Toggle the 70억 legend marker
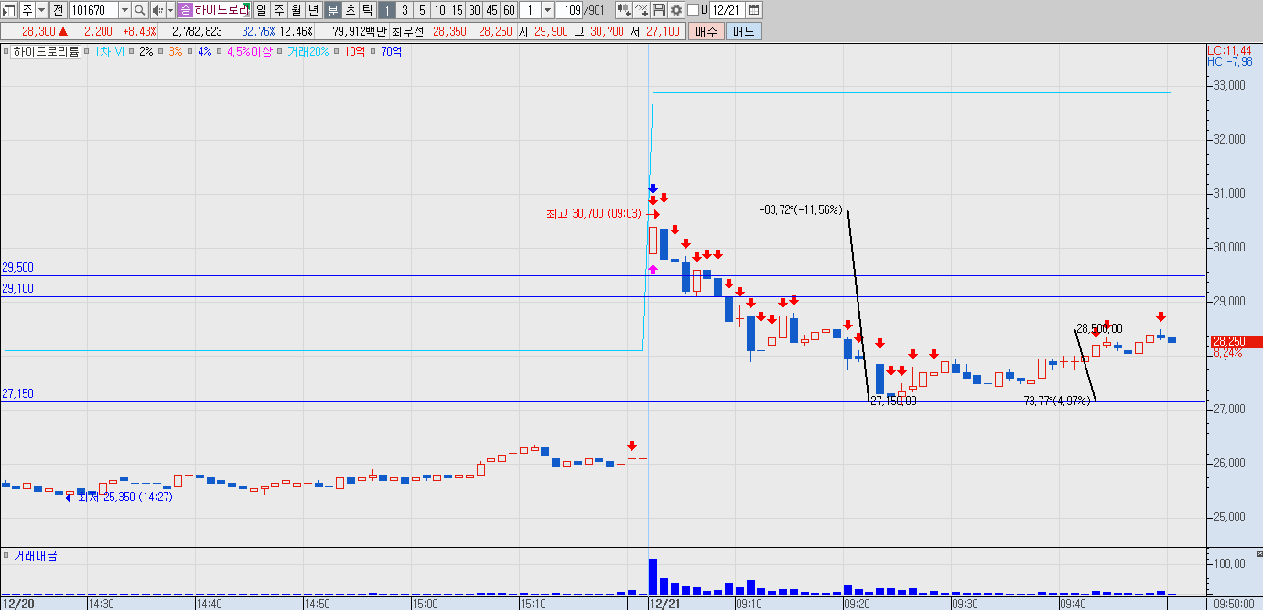The image size is (1263, 610). [374, 52]
